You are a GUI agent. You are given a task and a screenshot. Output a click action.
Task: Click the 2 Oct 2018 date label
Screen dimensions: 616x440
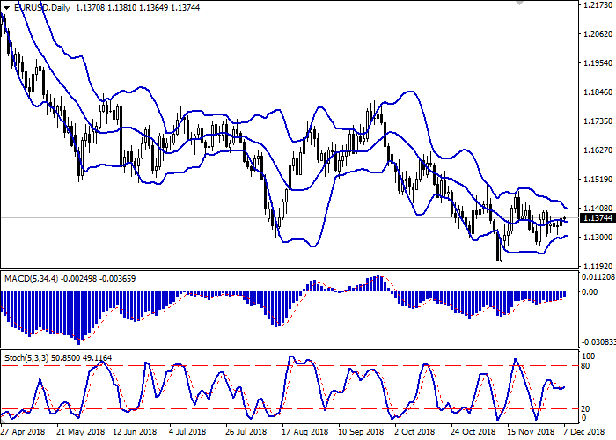click(x=414, y=432)
